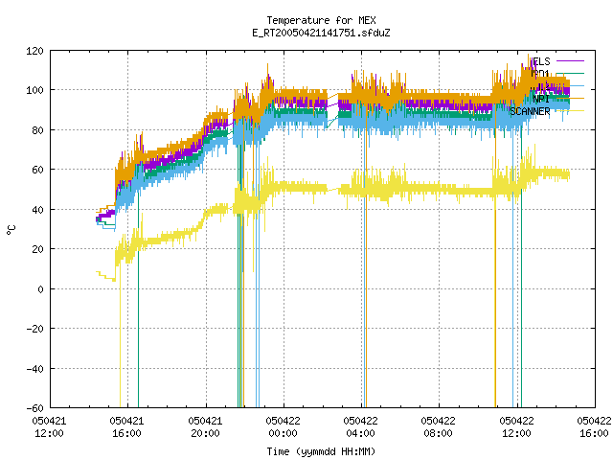Click the x-axis label '050422 00:00'
The width and height of the screenshot is (613, 460).
pos(284,426)
